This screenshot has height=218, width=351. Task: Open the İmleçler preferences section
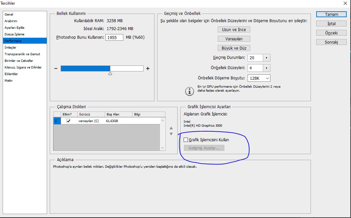coord(10,48)
